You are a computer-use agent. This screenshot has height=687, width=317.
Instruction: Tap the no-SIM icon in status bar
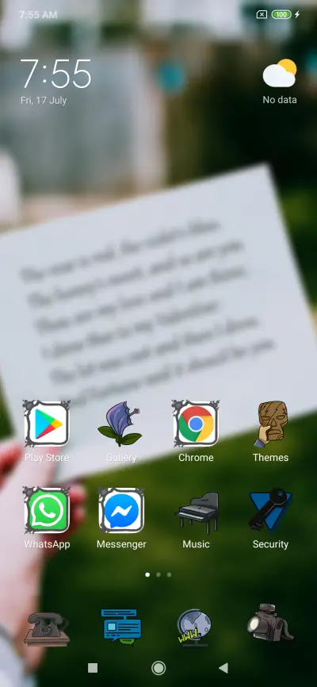point(262,14)
